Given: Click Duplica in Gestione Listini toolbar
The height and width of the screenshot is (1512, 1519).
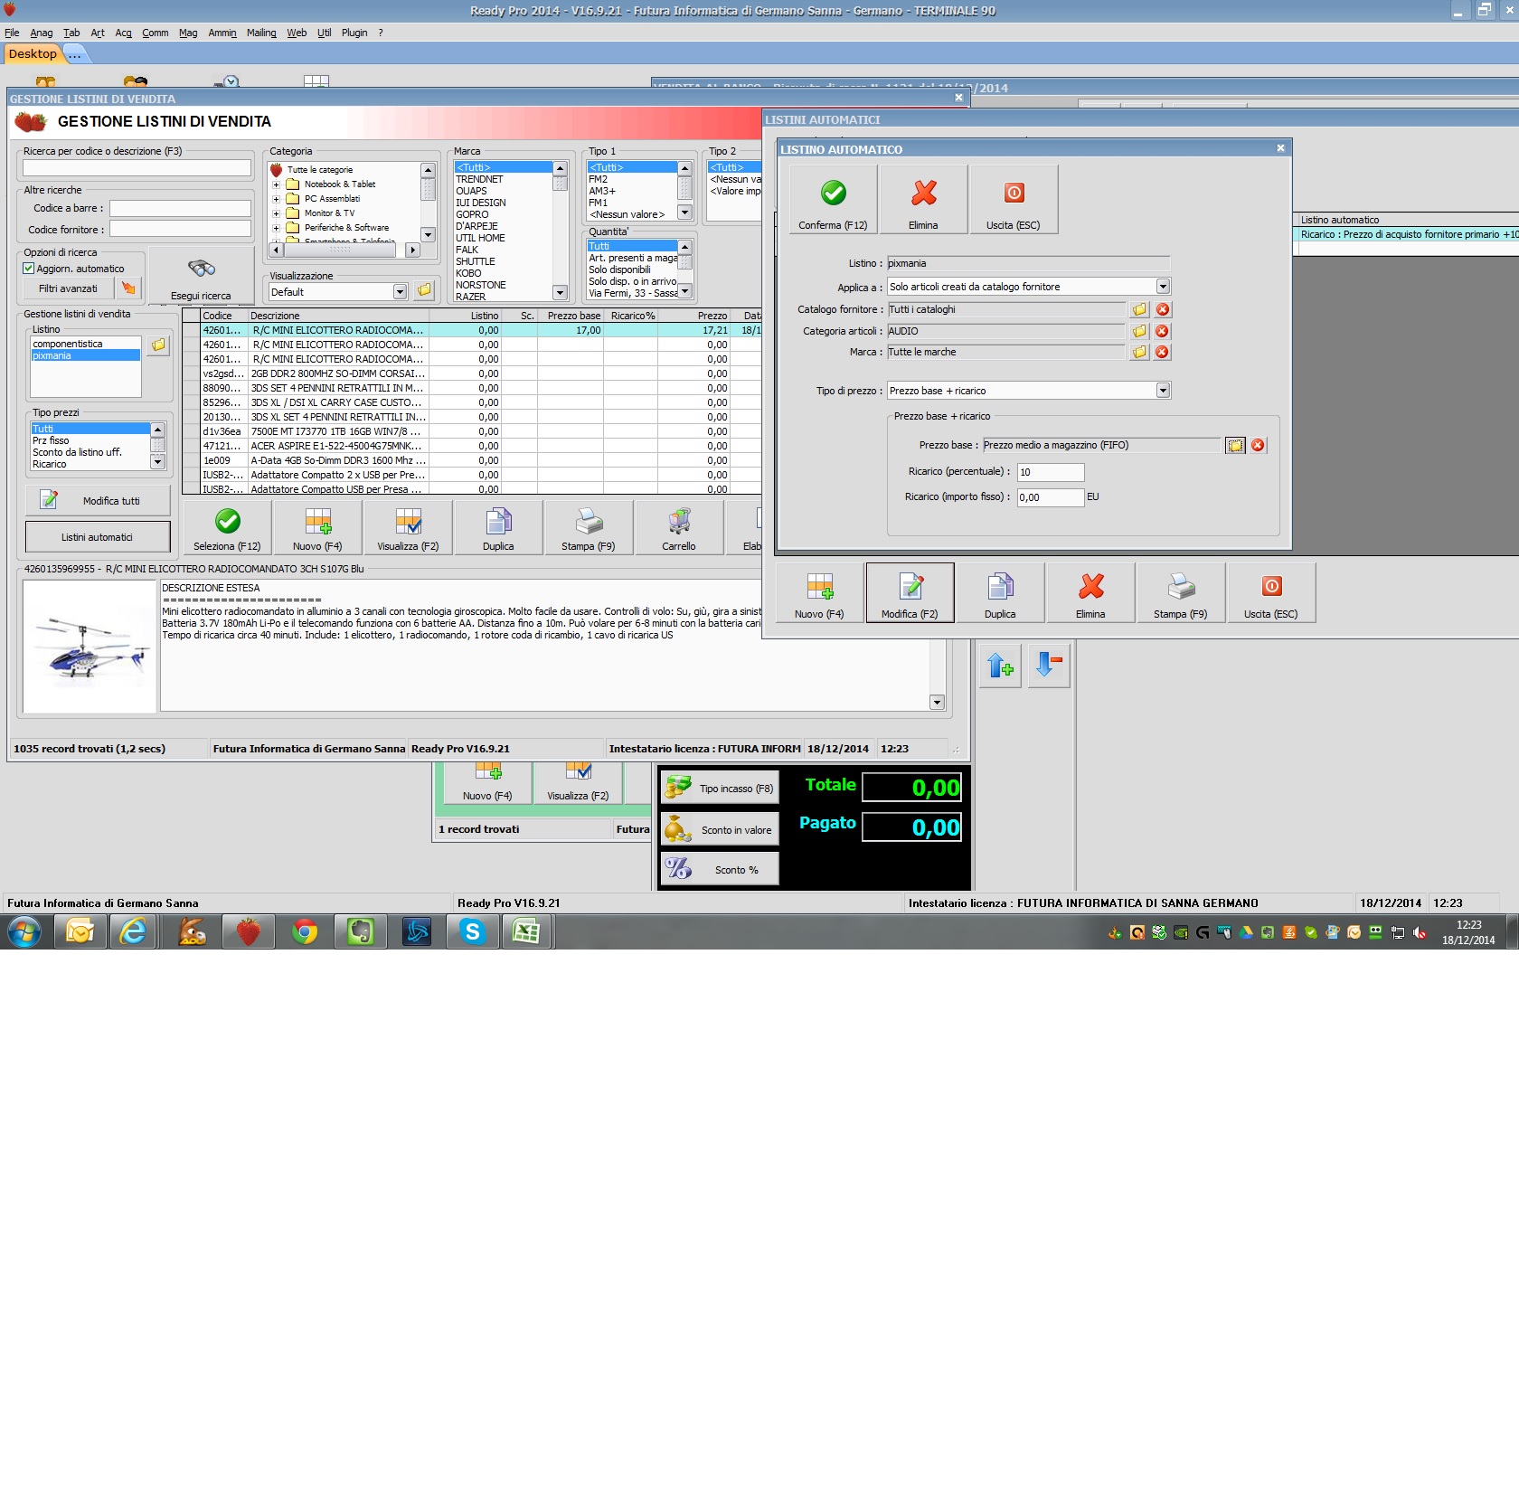Looking at the screenshot, I should tap(498, 527).
